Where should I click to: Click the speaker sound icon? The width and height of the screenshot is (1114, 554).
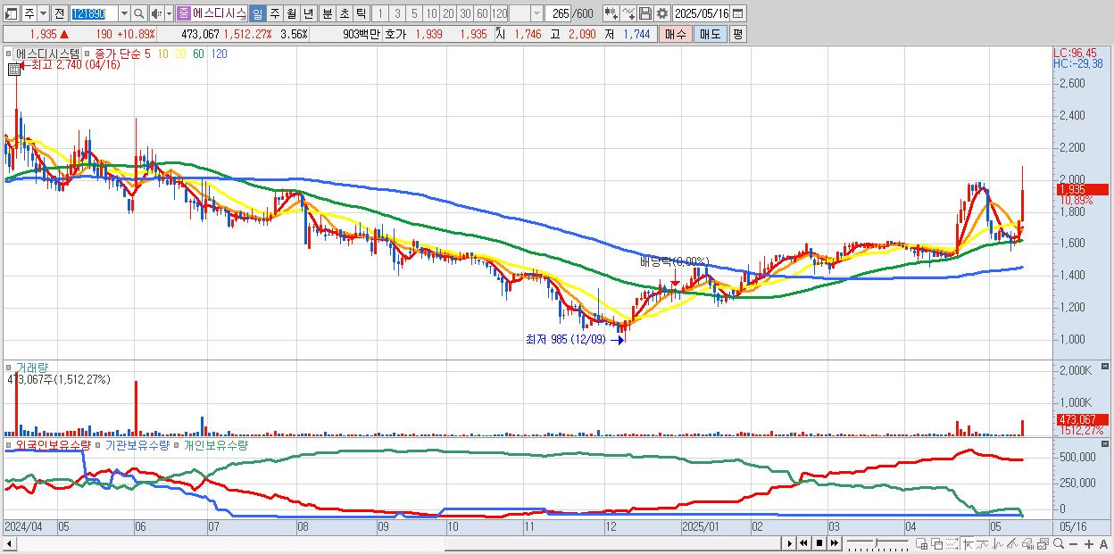[156, 14]
